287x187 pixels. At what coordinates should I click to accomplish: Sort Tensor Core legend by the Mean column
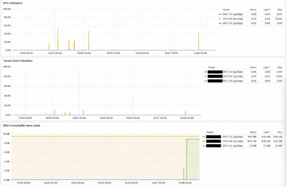[x=253, y=67]
